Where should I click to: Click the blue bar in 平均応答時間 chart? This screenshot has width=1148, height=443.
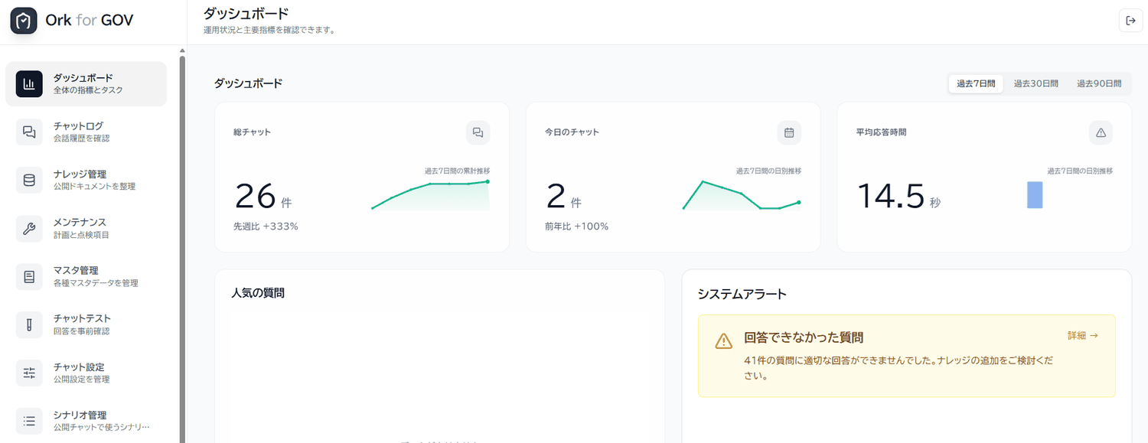click(1035, 195)
